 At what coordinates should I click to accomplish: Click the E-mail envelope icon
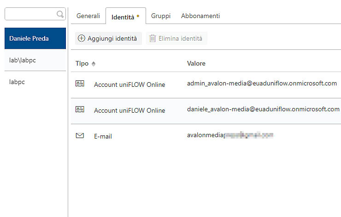point(80,136)
